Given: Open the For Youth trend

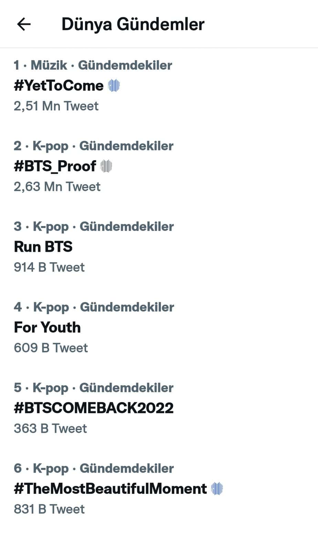Looking at the screenshot, I should (47, 327).
